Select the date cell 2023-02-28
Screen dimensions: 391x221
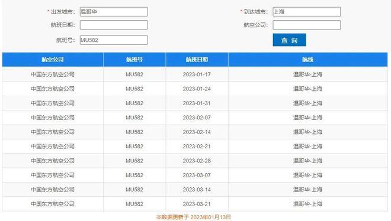[197, 161]
